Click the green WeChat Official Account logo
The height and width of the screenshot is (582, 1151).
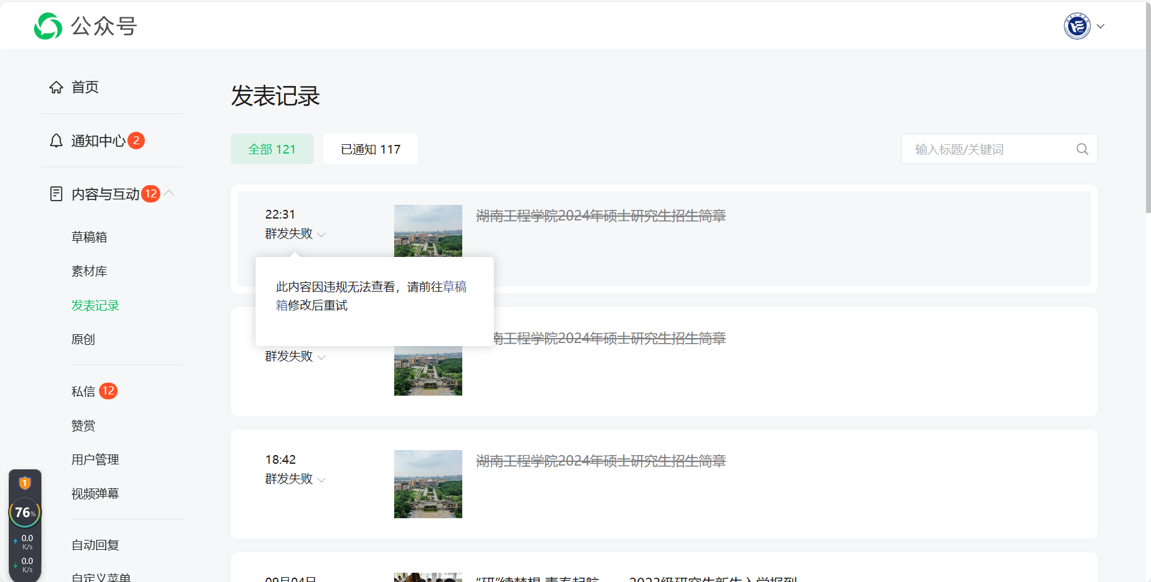pos(48,26)
